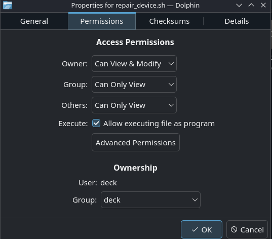Minimize the Properties window with the down chevron
Screen dimensions: 272x239
coord(239,6)
